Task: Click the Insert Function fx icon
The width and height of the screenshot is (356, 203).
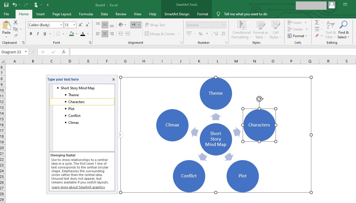Action: [64, 52]
